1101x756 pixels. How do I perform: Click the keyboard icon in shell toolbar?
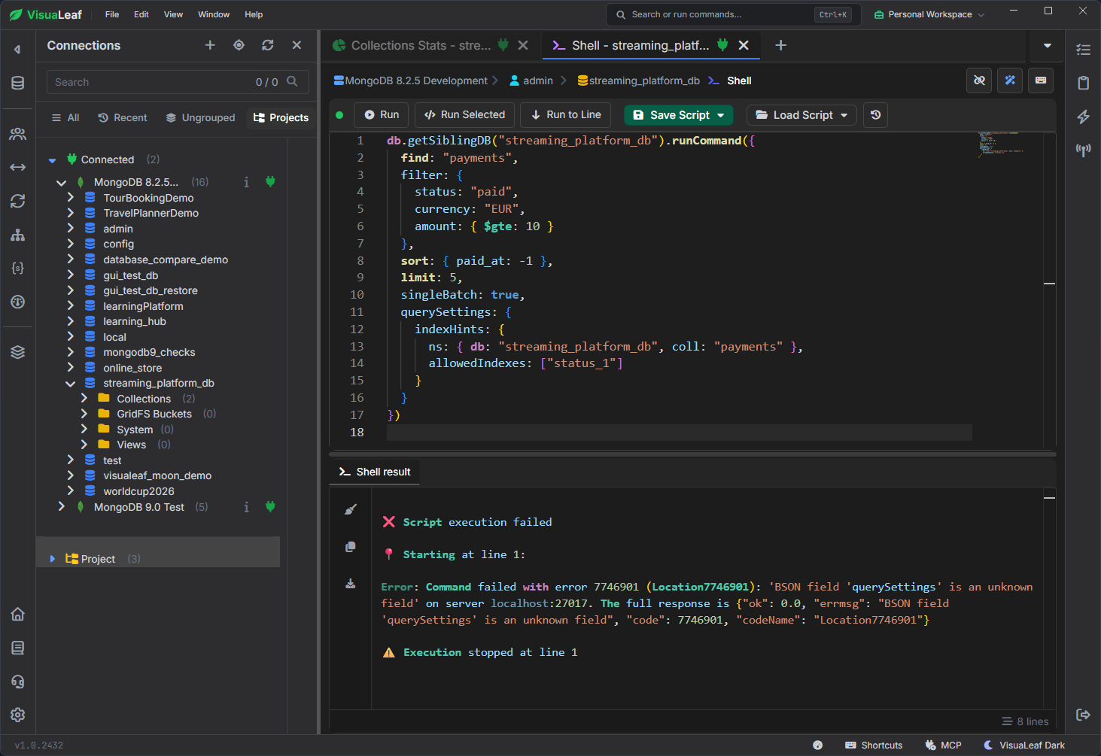coord(1041,80)
